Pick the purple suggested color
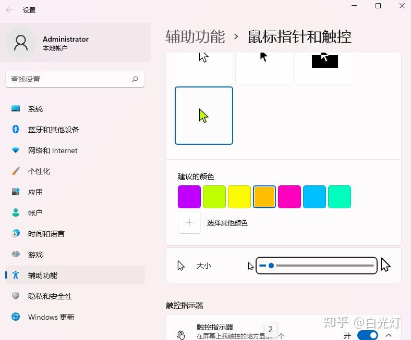411x340 pixels. (x=189, y=197)
